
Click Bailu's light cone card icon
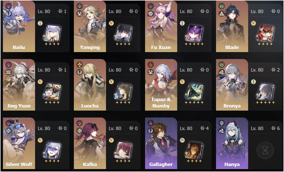(x=52, y=34)
